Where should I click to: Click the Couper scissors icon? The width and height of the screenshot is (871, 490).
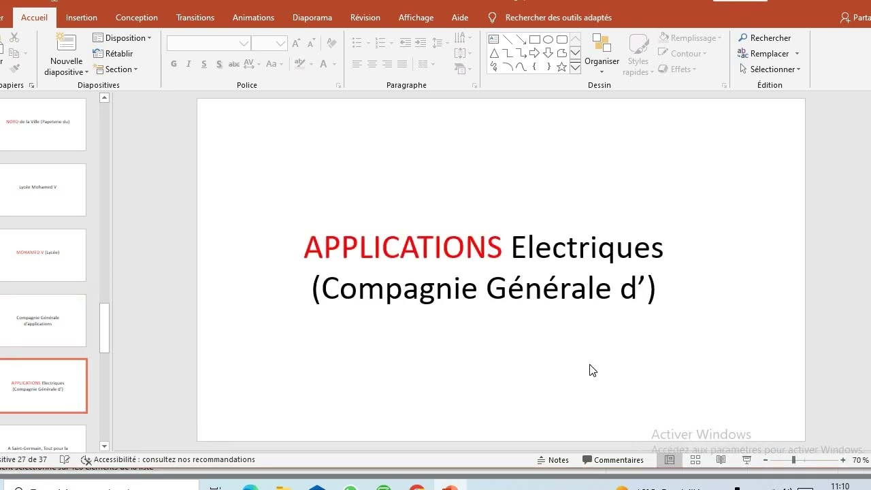point(14,38)
